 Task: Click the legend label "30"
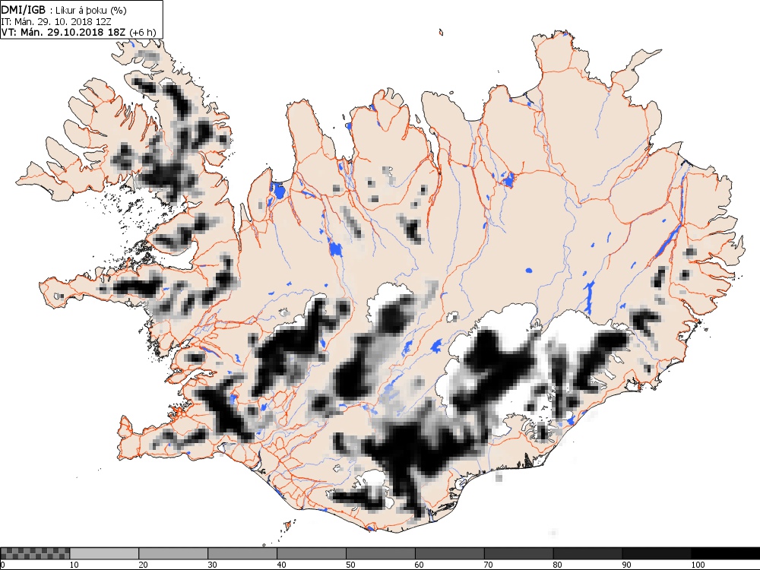click(x=212, y=565)
